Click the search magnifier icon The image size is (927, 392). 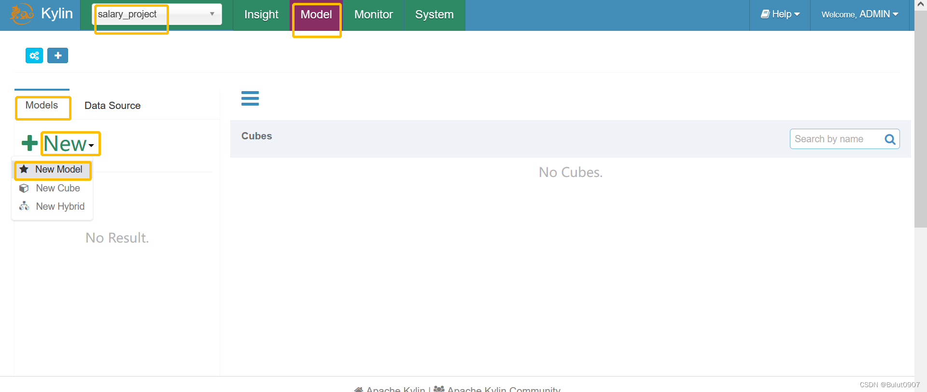(x=890, y=139)
